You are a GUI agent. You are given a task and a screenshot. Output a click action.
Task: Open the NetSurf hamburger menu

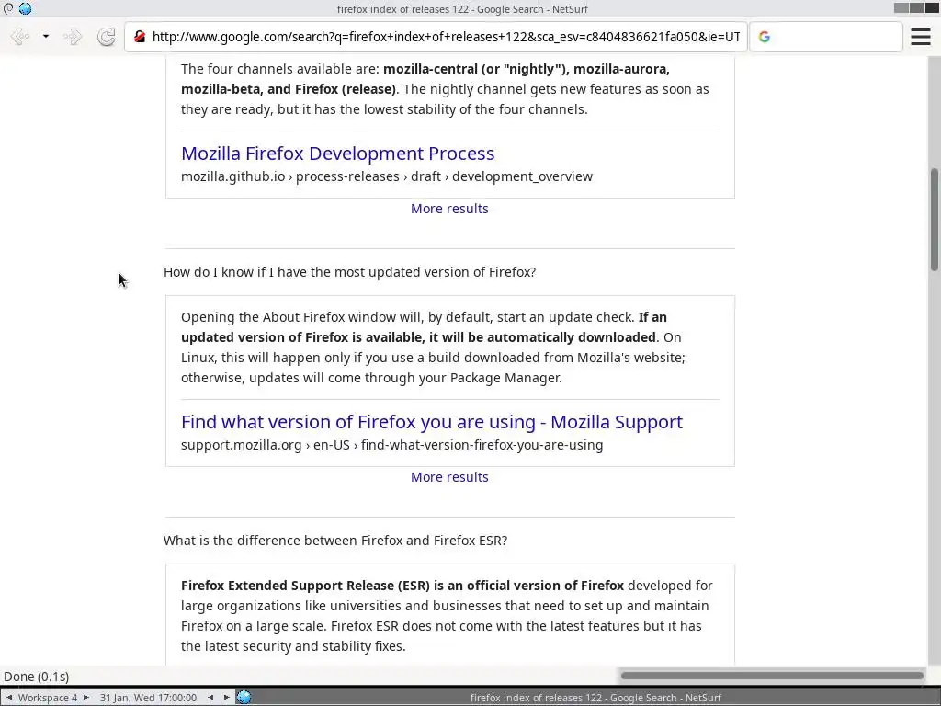(921, 37)
